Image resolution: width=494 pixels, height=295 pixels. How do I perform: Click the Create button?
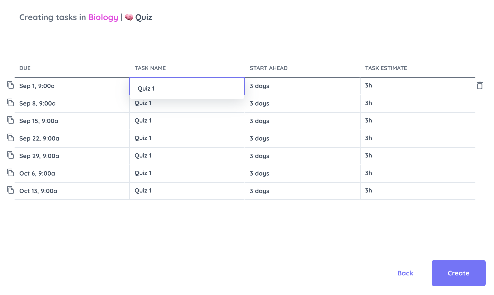(x=458, y=273)
